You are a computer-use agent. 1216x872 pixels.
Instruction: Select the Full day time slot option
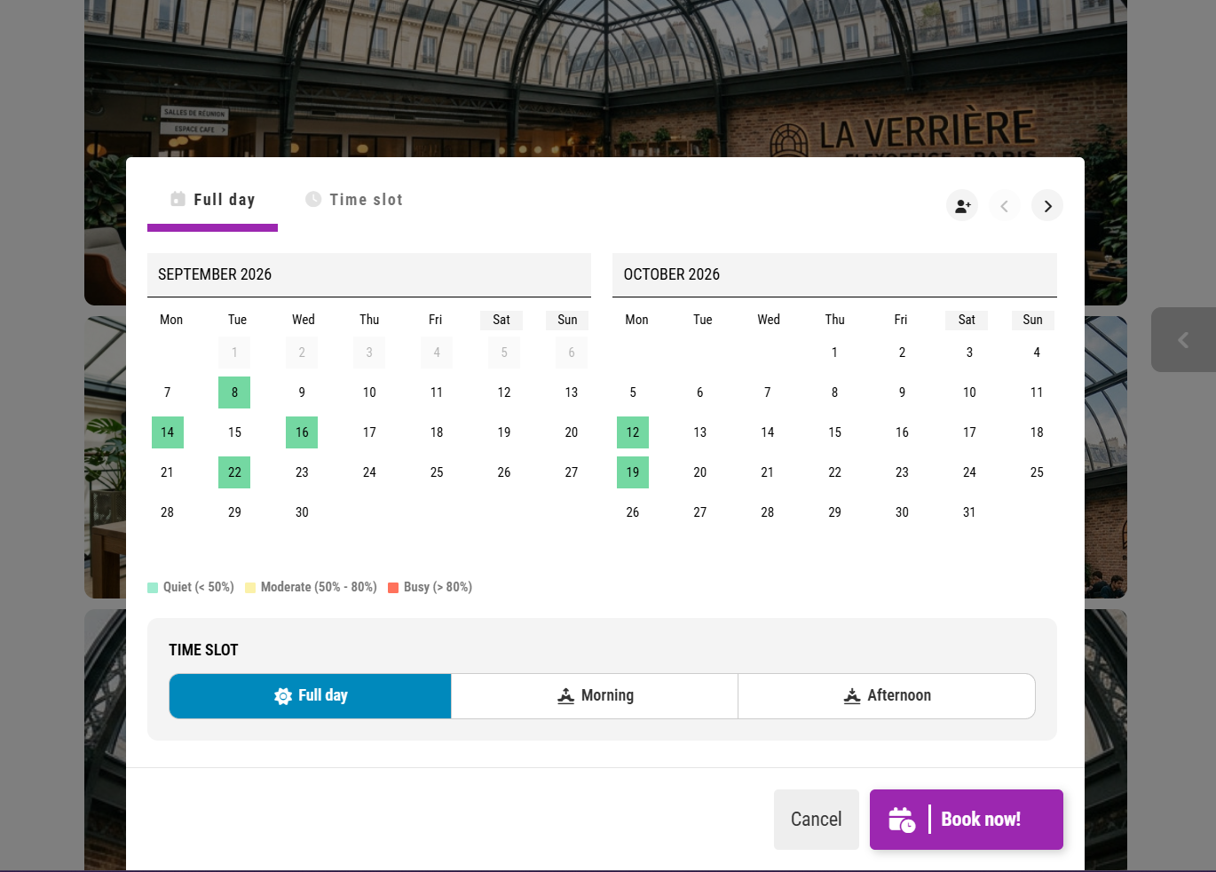pyautogui.click(x=311, y=696)
